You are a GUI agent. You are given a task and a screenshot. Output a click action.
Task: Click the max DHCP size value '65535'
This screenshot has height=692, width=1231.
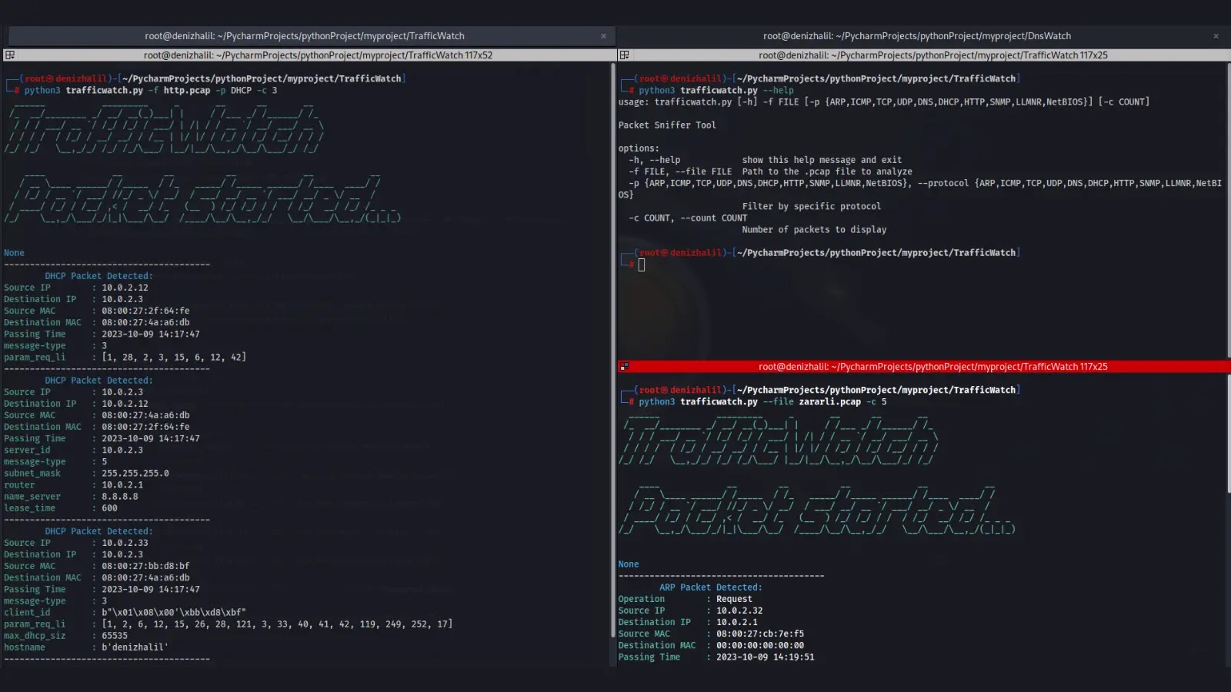pyautogui.click(x=115, y=635)
